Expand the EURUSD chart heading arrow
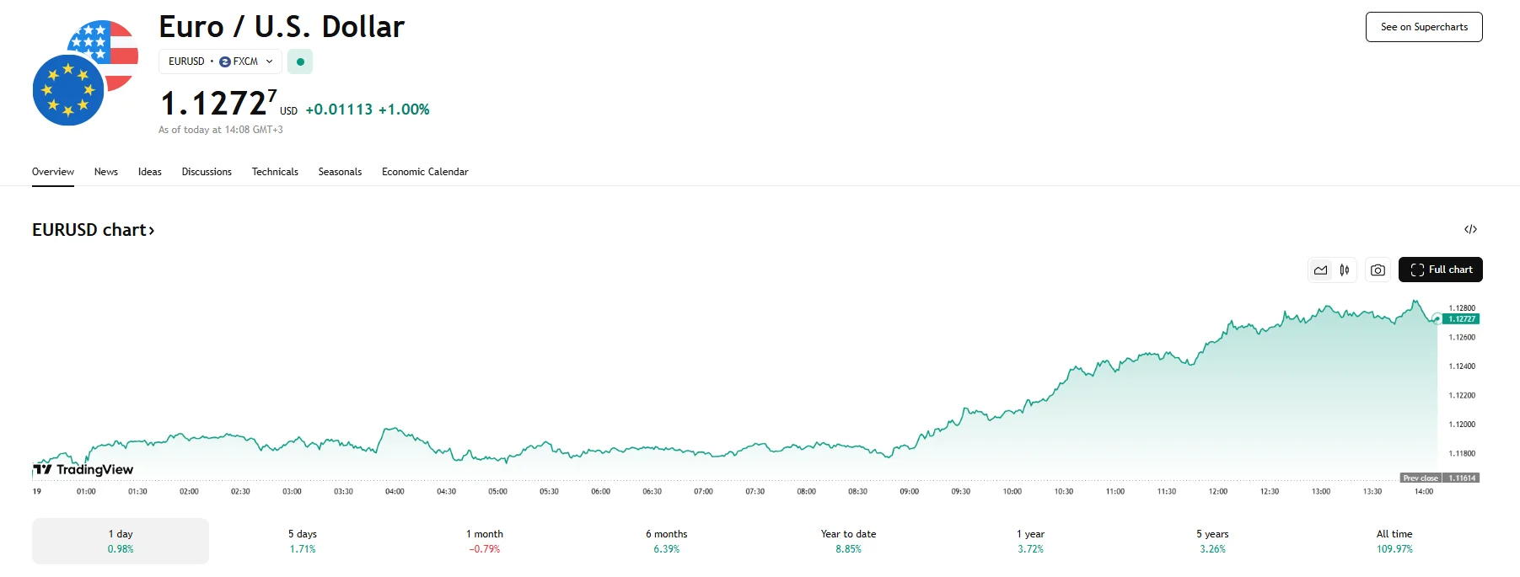Image resolution: width=1520 pixels, height=577 pixels. pyautogui.click(x=152, y=231)
